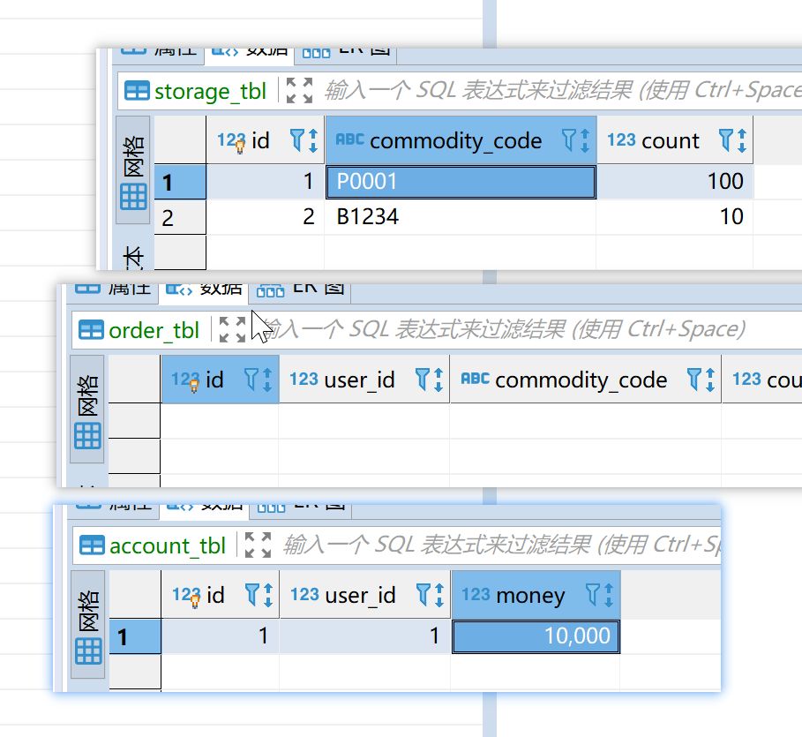Click the storage_tbl table name label
Viewport: 802px width, 737px height.
(x=210, y=92)
